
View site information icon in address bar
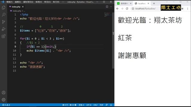coord(133,9)
